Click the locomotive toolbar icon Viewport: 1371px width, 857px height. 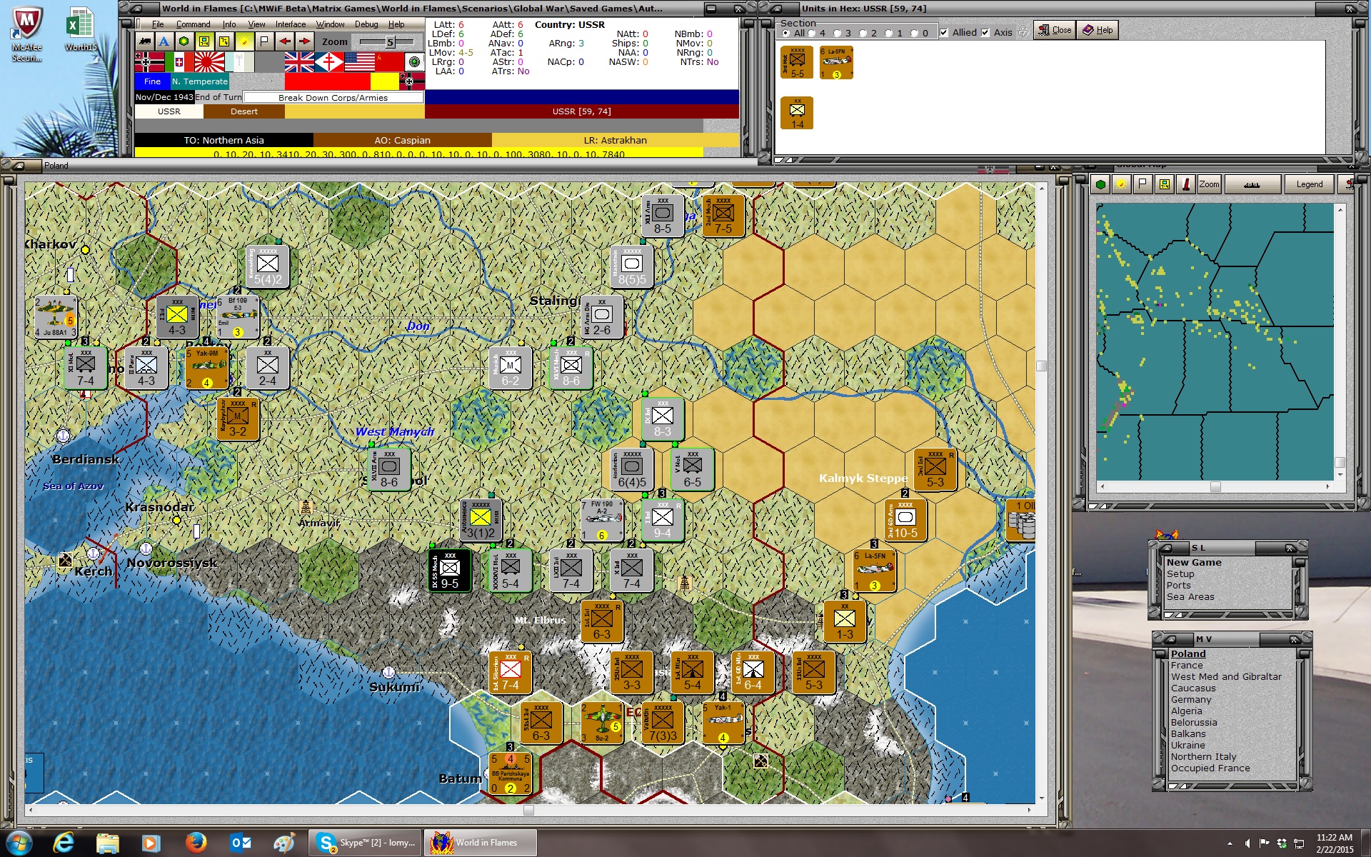(145, 41)
